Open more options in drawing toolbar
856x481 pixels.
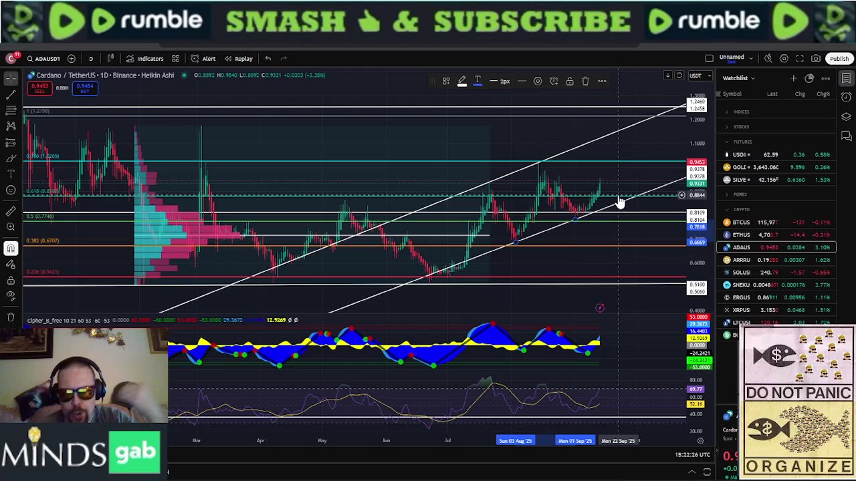602,82
